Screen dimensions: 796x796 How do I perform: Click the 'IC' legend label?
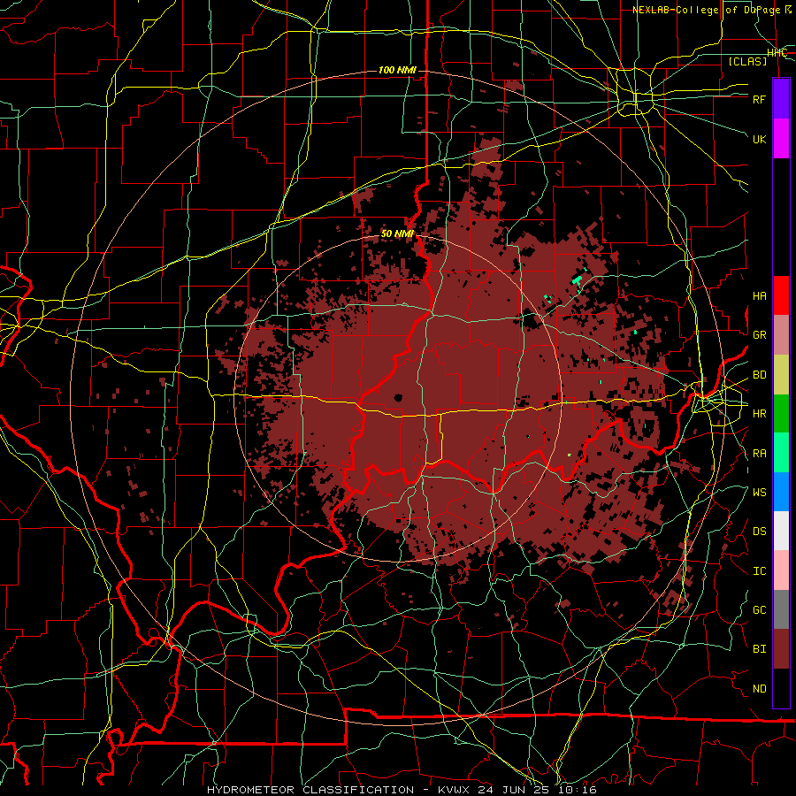(760, 571)
